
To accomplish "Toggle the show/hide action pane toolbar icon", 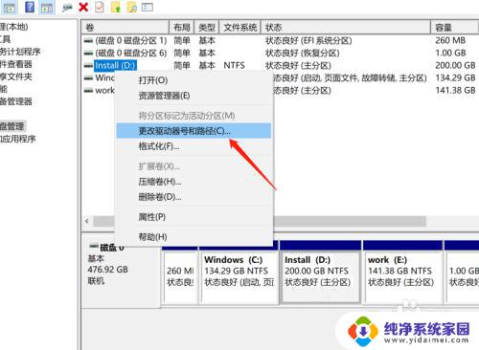I will (x=47, y=7).
